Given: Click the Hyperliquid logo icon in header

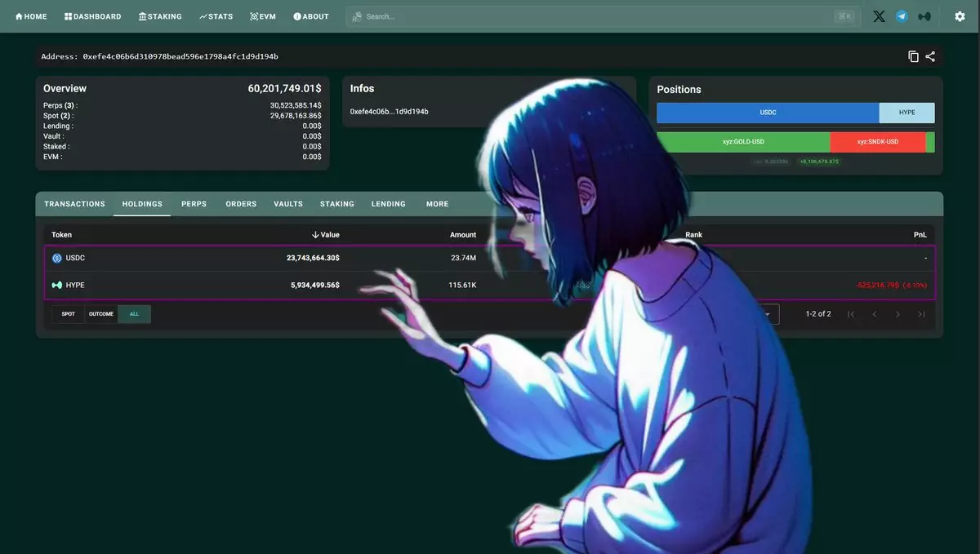Looking at the screenshot, I should click(x=924, y=16).
